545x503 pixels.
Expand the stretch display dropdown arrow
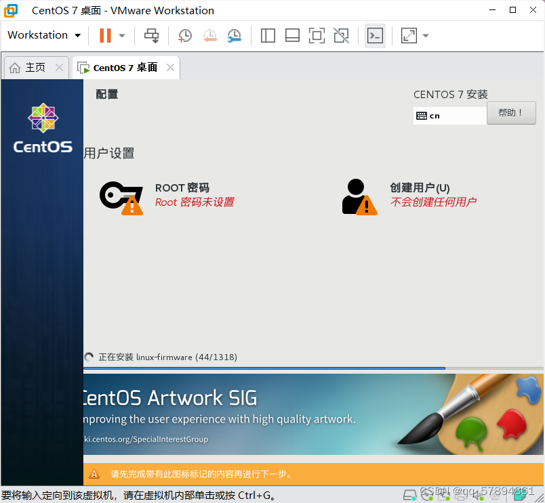point(426,35)
